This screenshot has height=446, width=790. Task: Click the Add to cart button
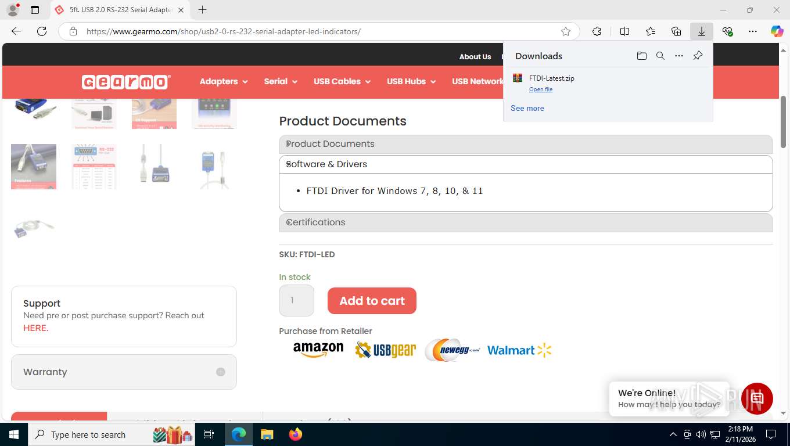[x=372, y=301]
